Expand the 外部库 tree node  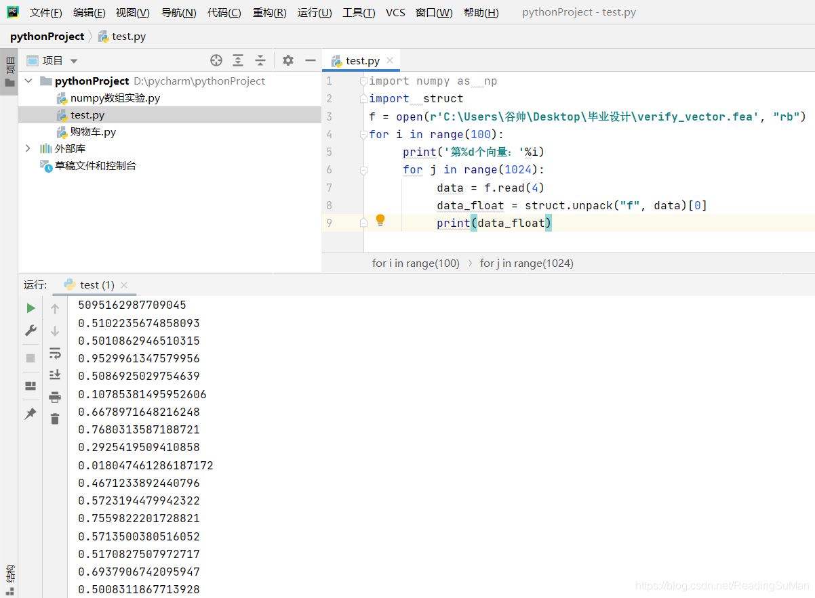coord(28,148)
